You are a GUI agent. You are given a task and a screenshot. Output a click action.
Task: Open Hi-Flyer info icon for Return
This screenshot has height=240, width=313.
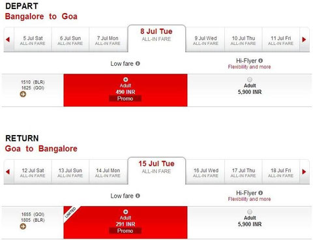[x=261, y=193]
